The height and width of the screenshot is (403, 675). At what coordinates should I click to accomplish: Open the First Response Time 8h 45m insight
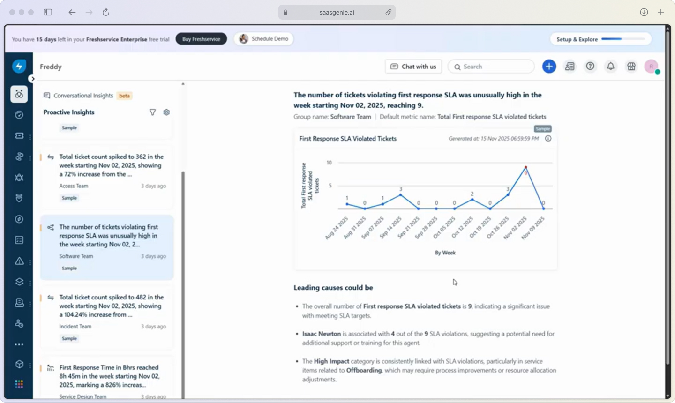click(107, 378)
